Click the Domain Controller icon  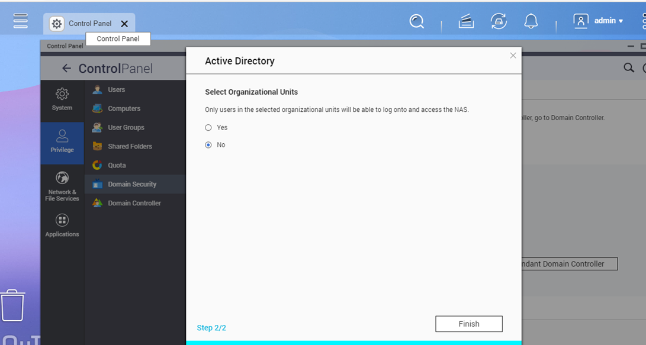tap(97, 203)
